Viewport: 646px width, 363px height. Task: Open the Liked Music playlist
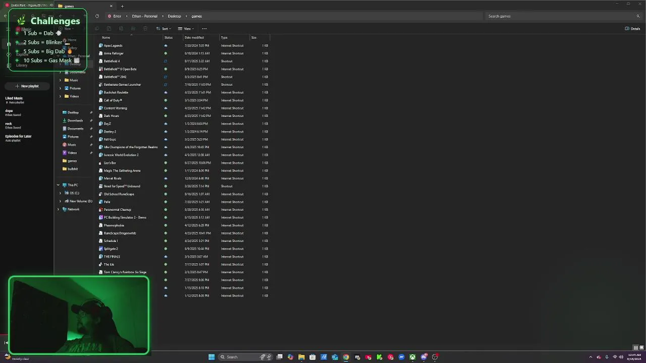click(x=14, y=98)
